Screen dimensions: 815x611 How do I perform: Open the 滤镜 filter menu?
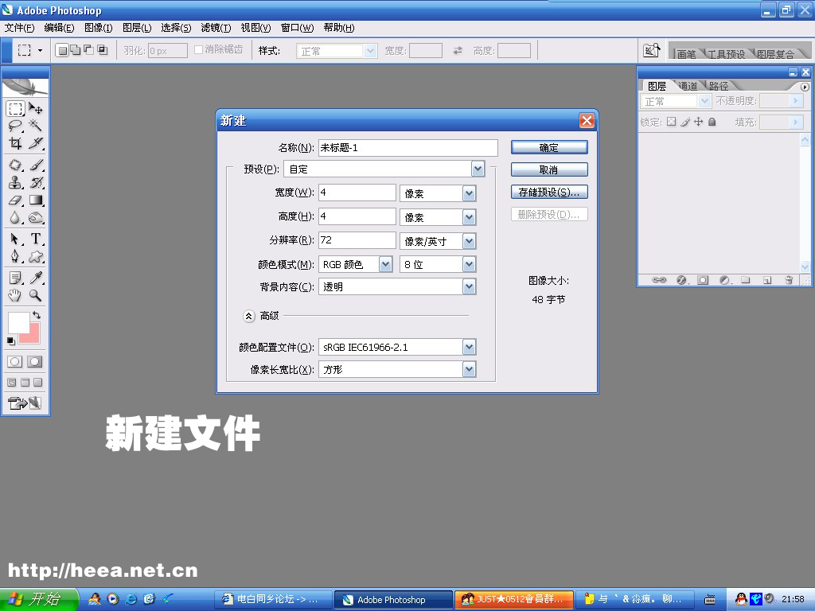tap(216, 28)
